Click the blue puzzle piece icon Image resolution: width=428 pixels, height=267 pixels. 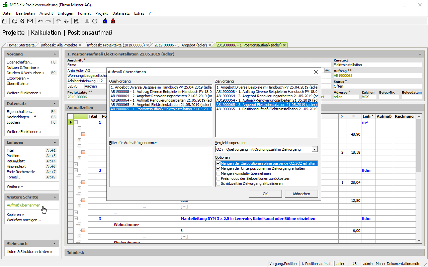click(105, 21)
